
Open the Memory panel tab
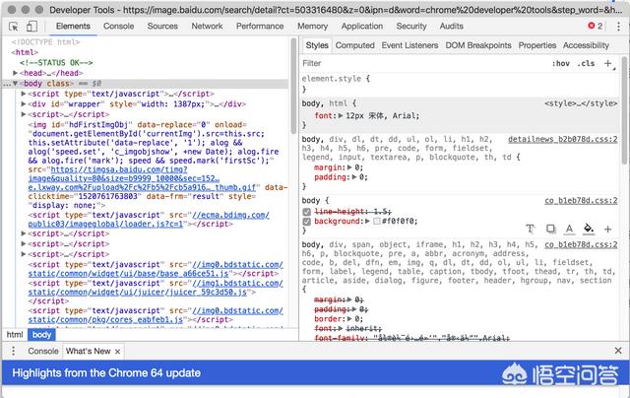coord(313,27)
